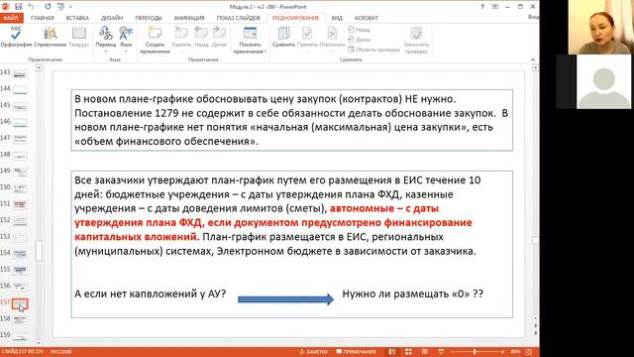Image resolution: width=634 pixels, height=357 pixels.
Task: Toggle the ПРИМЕЧАНИЯ comments pane
Action: (356, 352)
